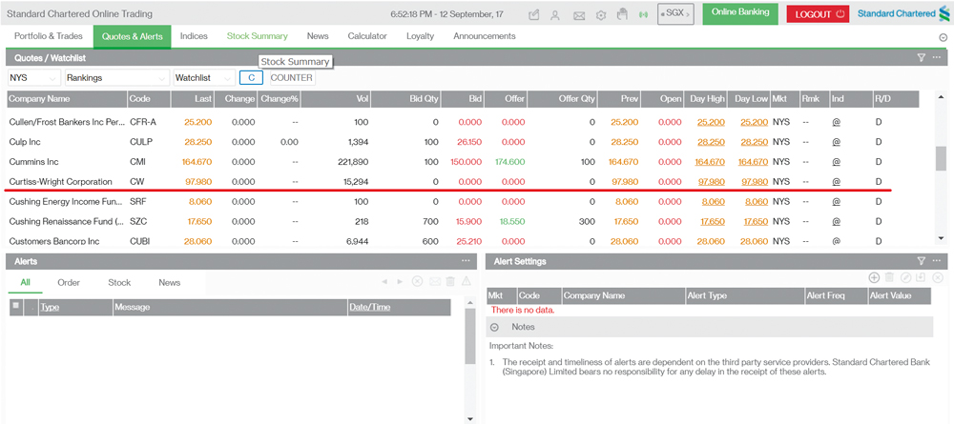
Task: Open the NYS market dropdown
Action: (33, 78)
